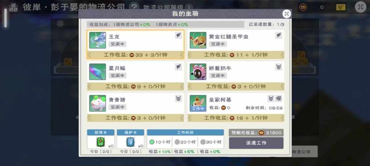Click the 派遣工作 dispatch button

(x=256, y=143)
